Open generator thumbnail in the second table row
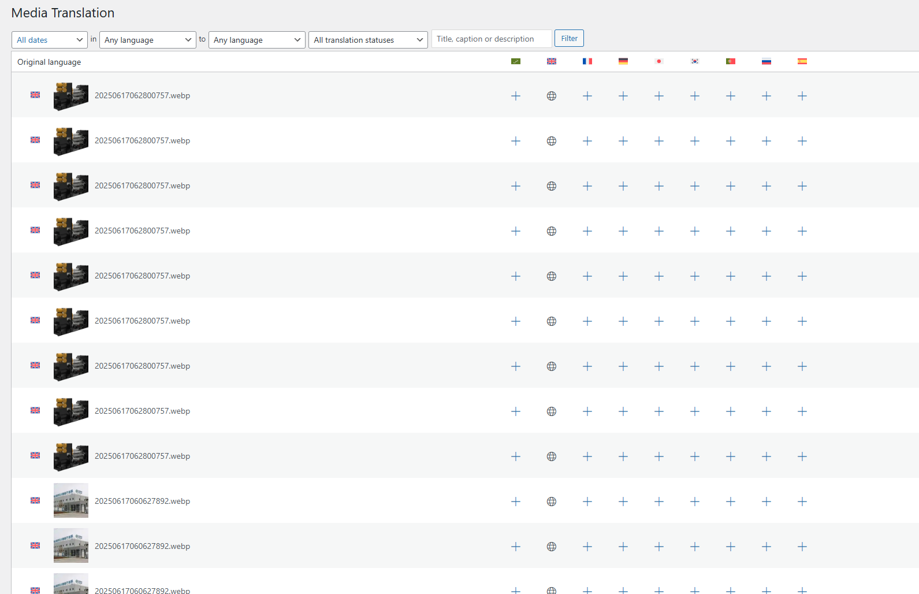 click(x=71, y=141)
